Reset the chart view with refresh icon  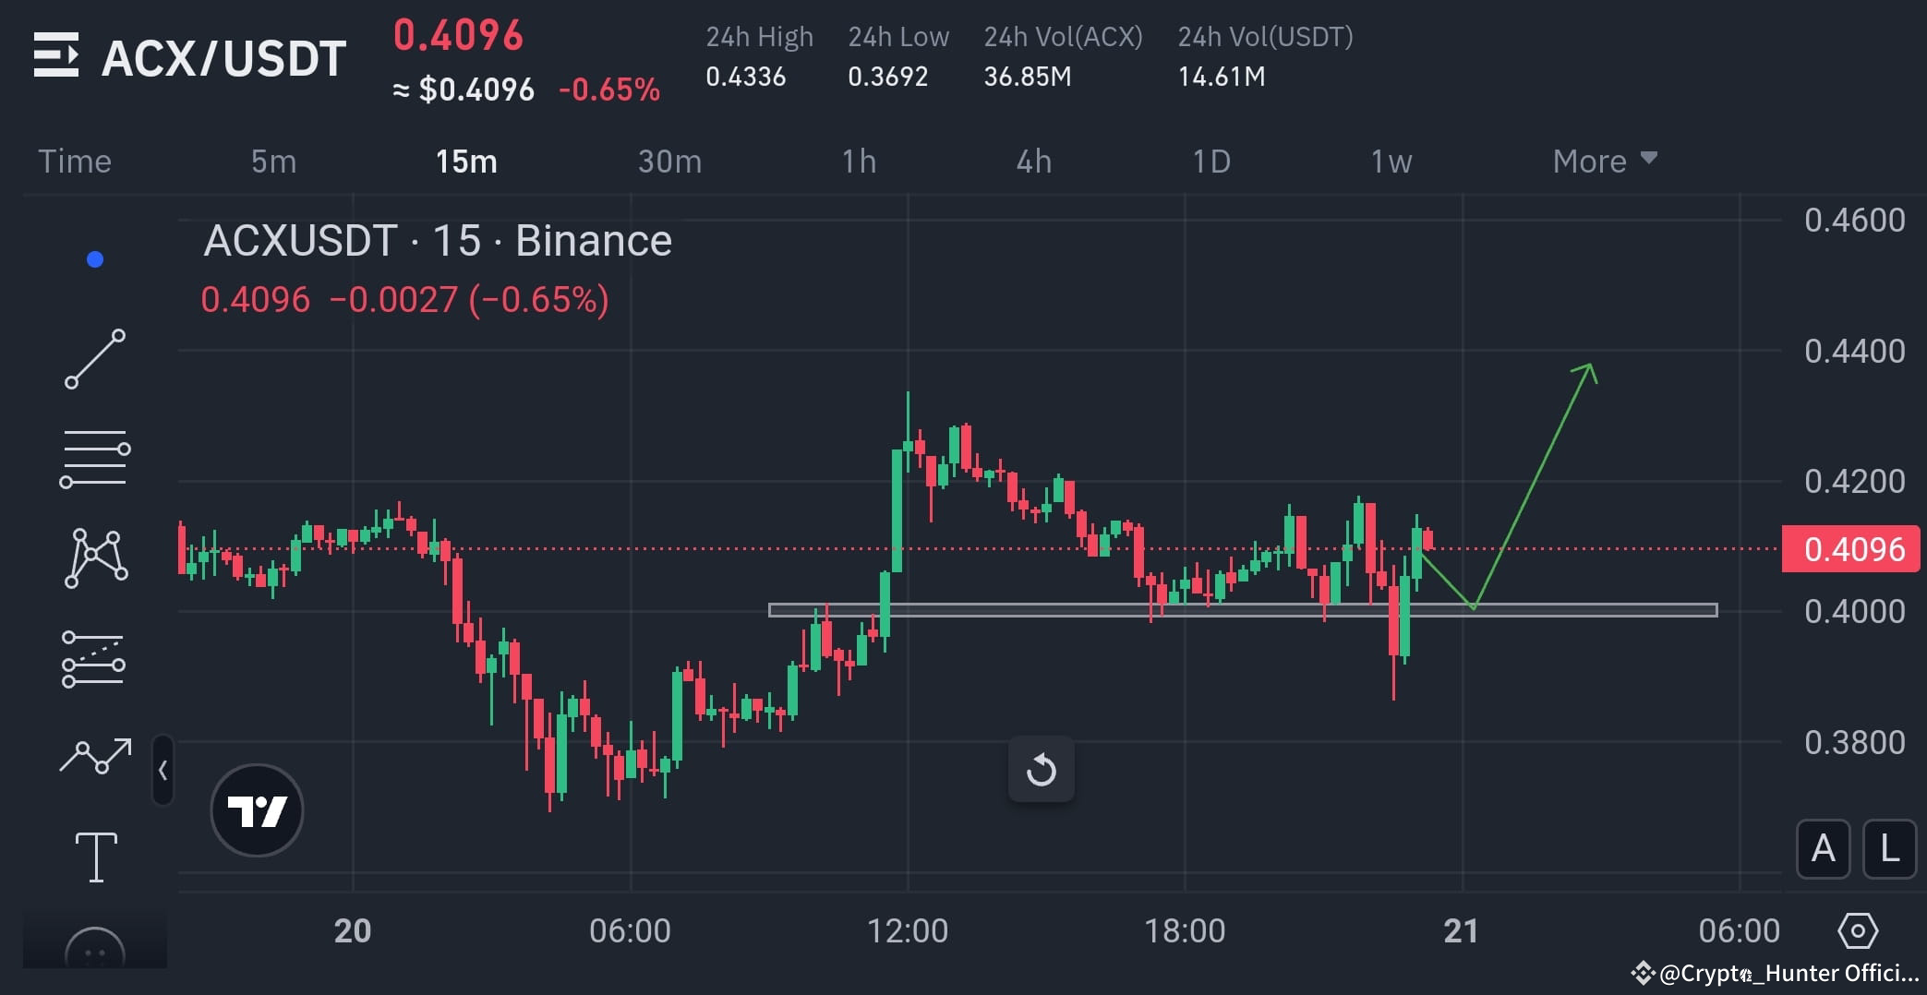[x=1042, y=769]
